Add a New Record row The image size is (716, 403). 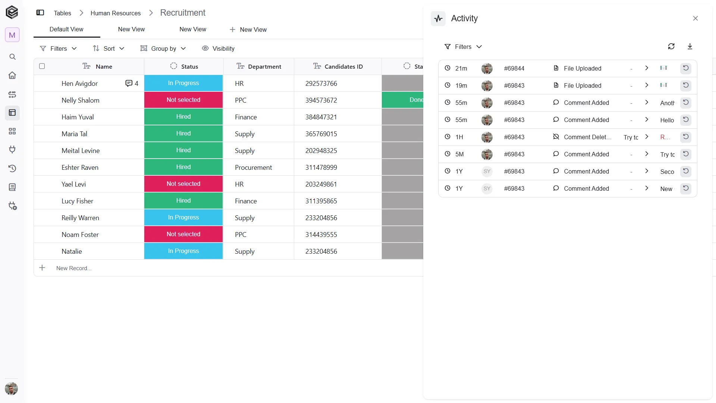tap(74, 268)
